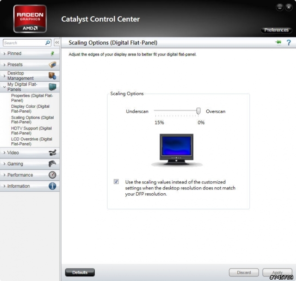Open Properties (Digital Flat-Panel) page
The width and height of the screenshot is (296, 281).
click(x=32, y=98)
